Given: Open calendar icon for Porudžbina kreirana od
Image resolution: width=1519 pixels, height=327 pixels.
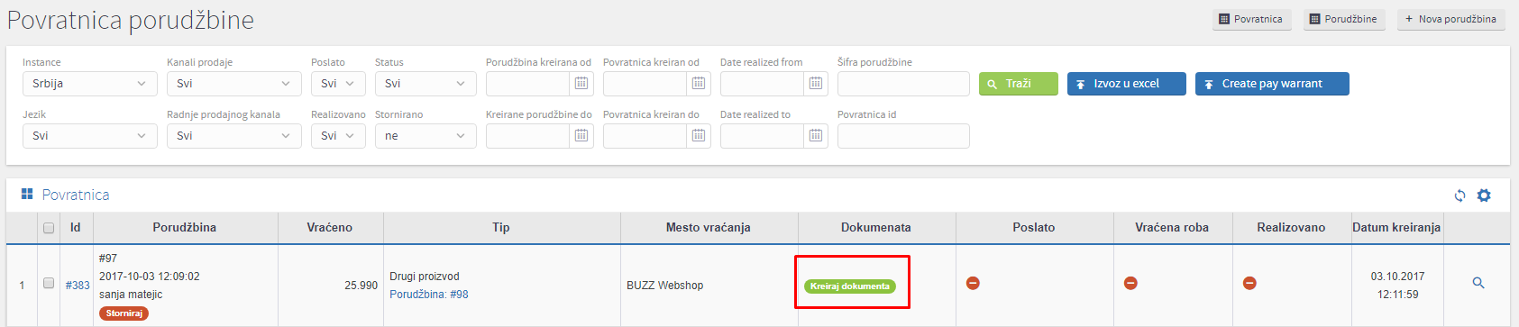Looking at the screenshot, I should click(581, 83).
